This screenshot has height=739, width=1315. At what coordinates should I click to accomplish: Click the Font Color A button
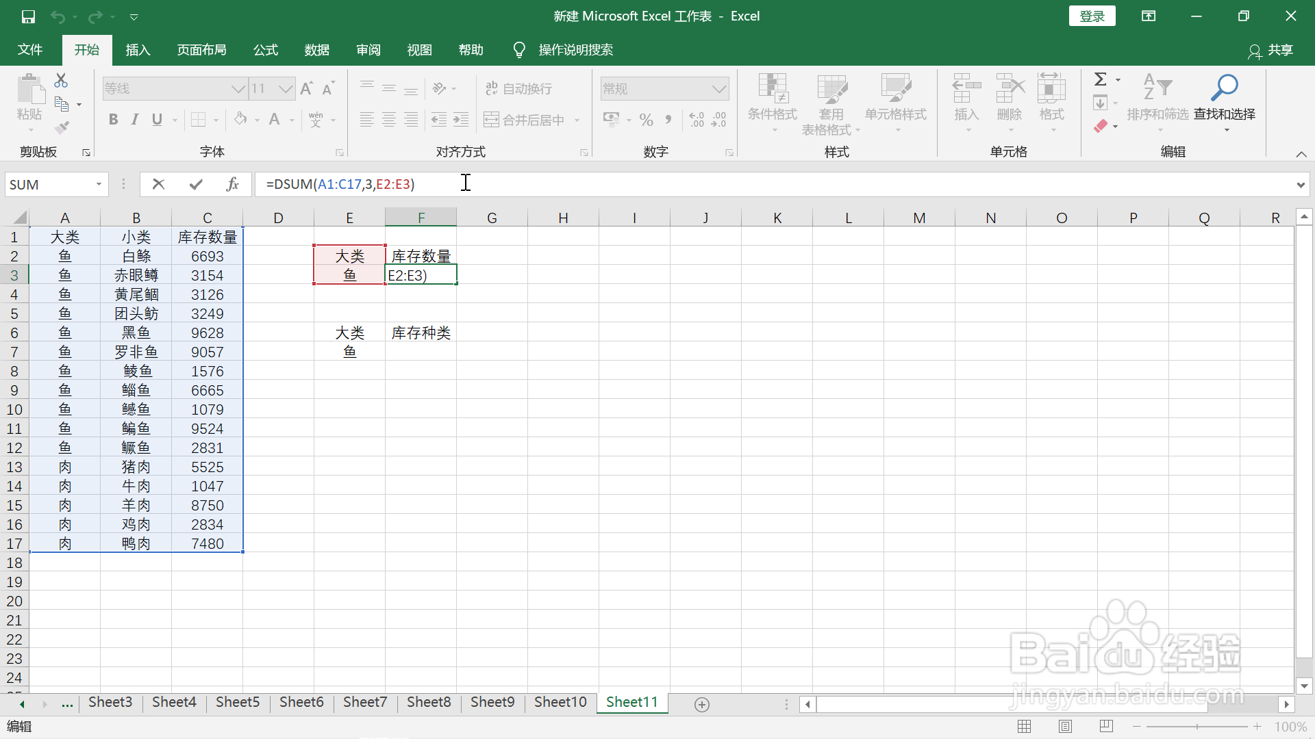(275, 120)
